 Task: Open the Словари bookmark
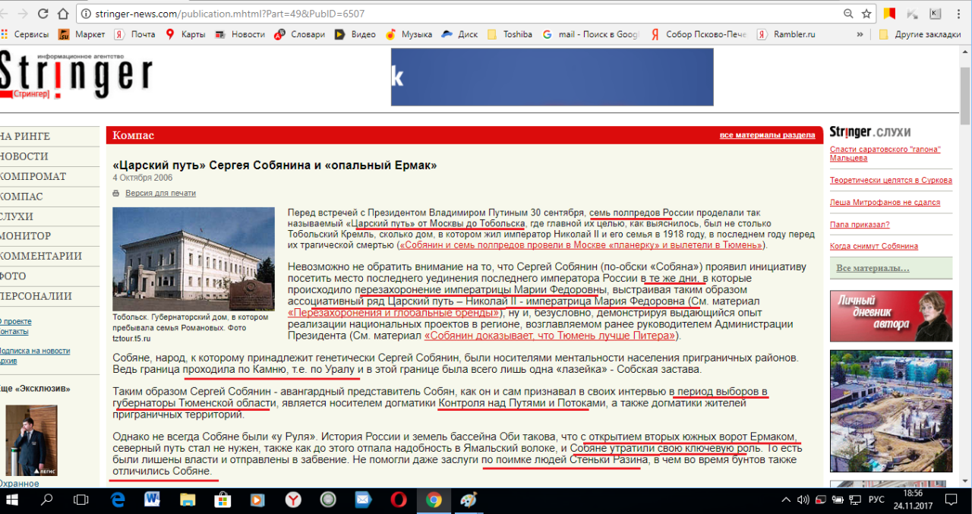click(299, 34)
